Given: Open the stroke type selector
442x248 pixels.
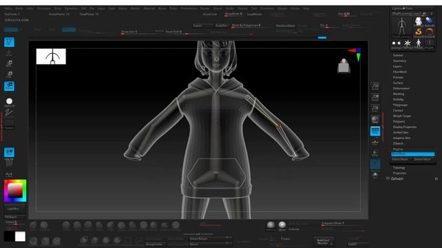Looking at the screenshot, I should (x=9, y=112).
